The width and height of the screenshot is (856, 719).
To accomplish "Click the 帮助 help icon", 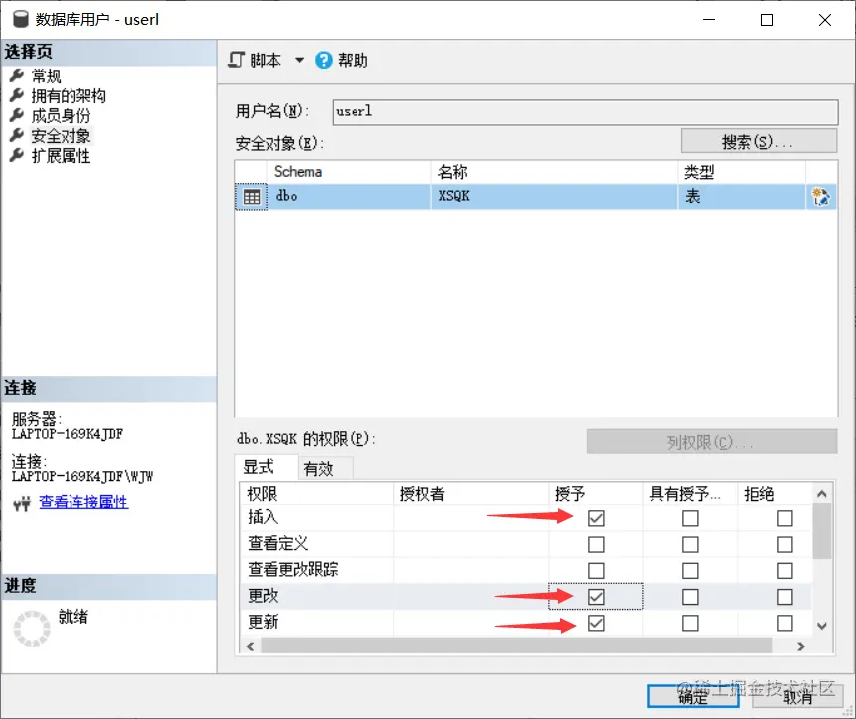I will click(x=323, y=60).
